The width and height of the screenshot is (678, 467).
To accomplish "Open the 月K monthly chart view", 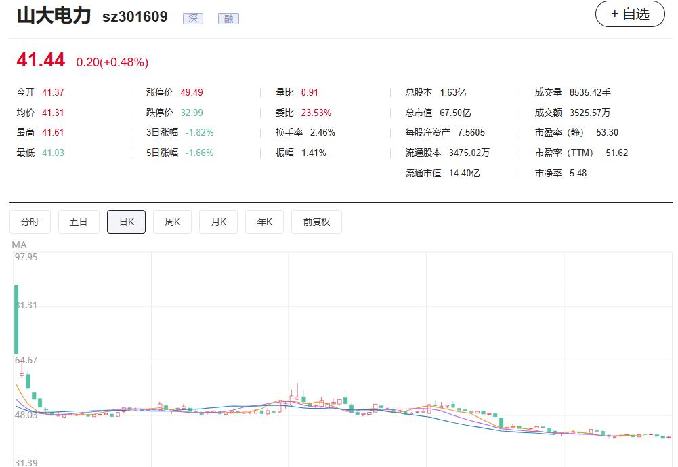I will tap(218, 222).
